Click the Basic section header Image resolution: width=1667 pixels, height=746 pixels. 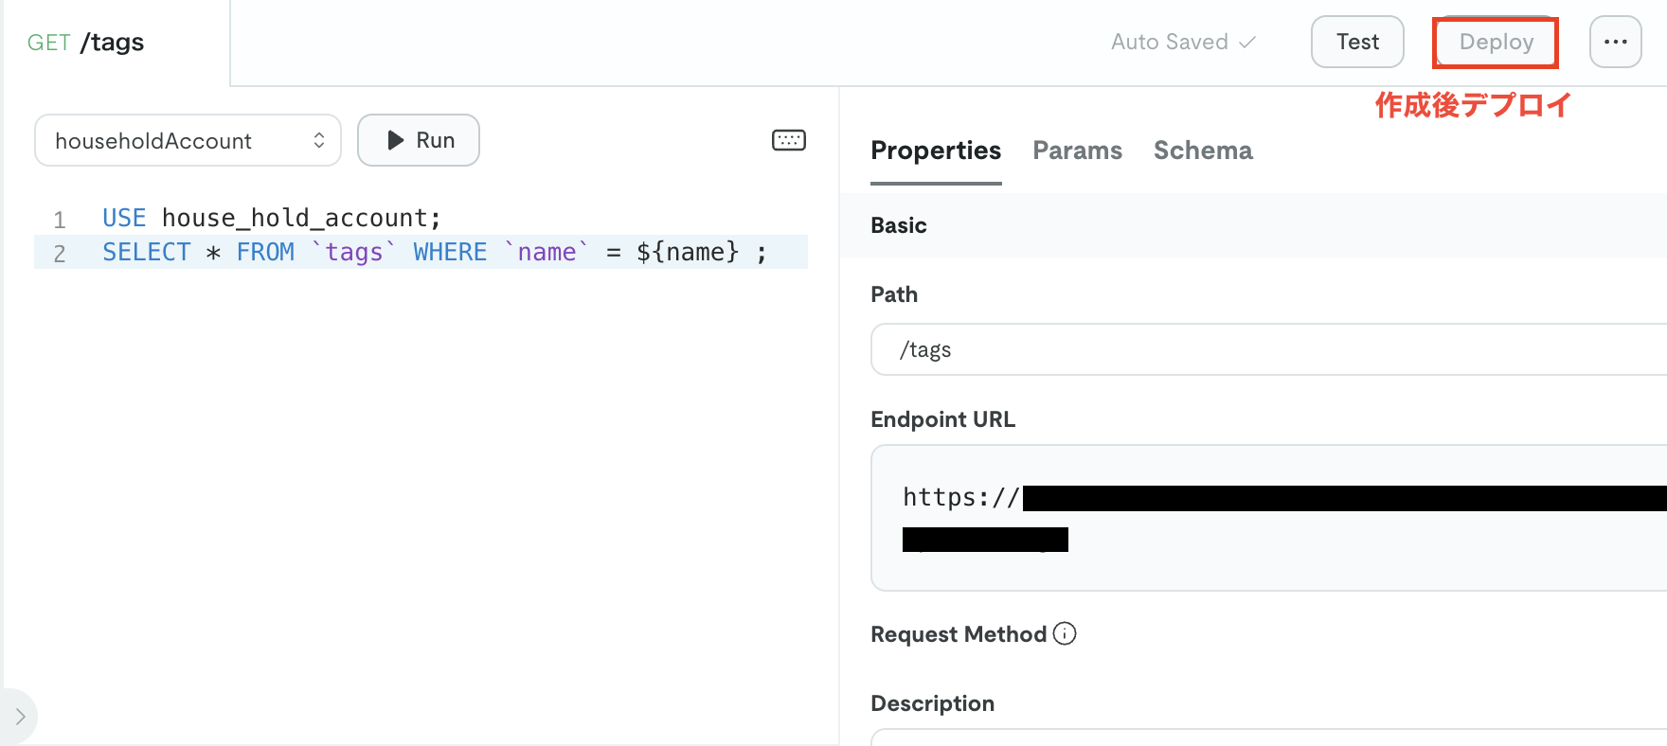coord(898,225)
